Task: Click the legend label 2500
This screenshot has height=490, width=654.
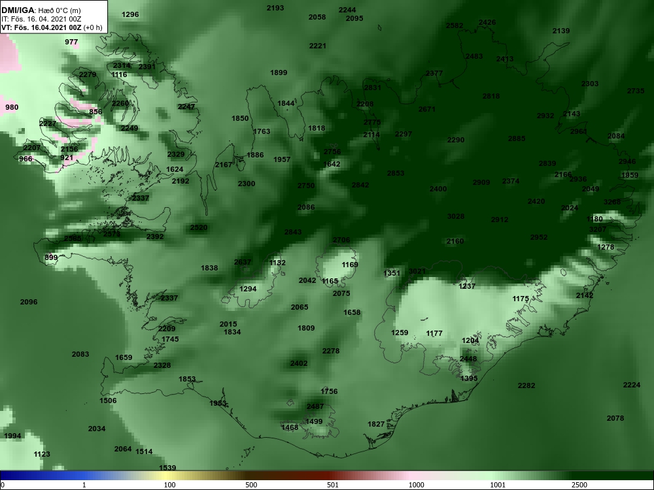Action: [579, 485]
